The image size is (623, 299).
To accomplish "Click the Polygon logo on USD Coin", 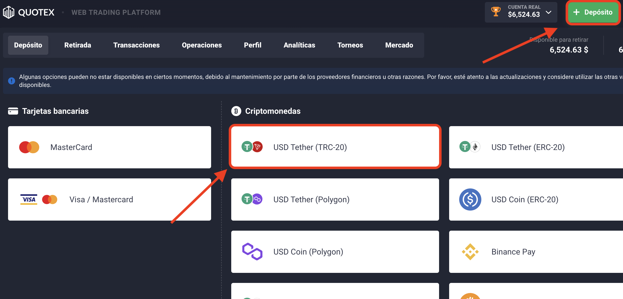I will click(252, 252).
